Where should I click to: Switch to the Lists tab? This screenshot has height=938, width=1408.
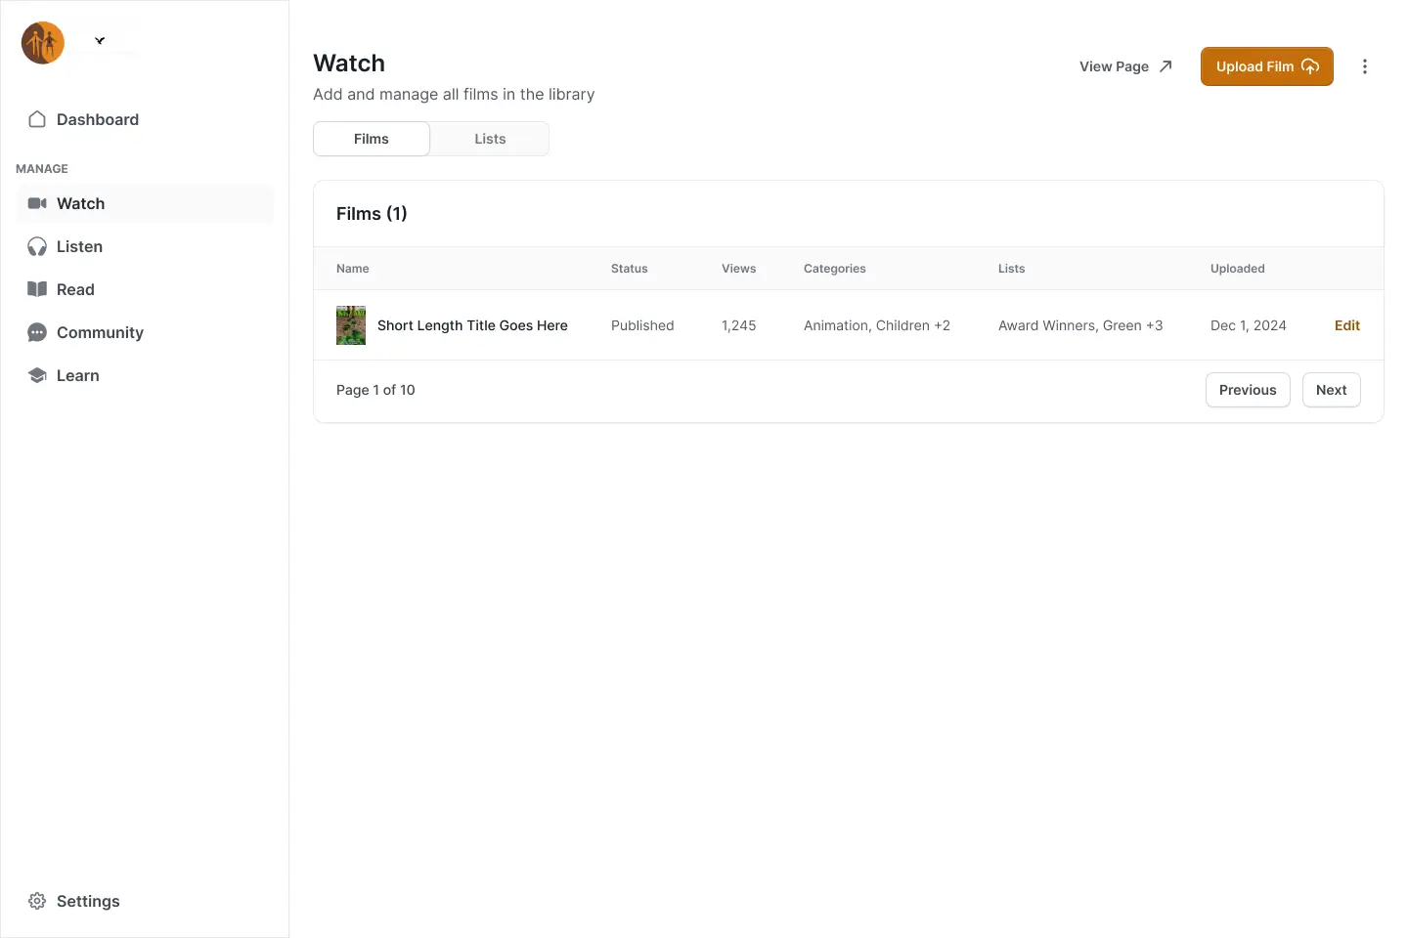pyautogui.click(x=490, y=139)
